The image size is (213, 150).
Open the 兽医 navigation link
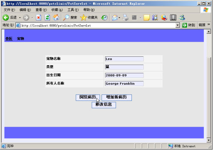9,39
